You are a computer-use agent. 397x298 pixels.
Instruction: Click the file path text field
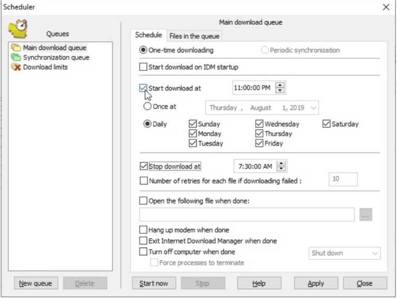pos(247,215)
